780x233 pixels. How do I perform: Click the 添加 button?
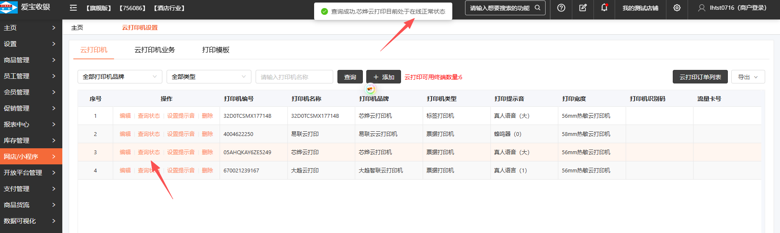(x=383, y=77)
